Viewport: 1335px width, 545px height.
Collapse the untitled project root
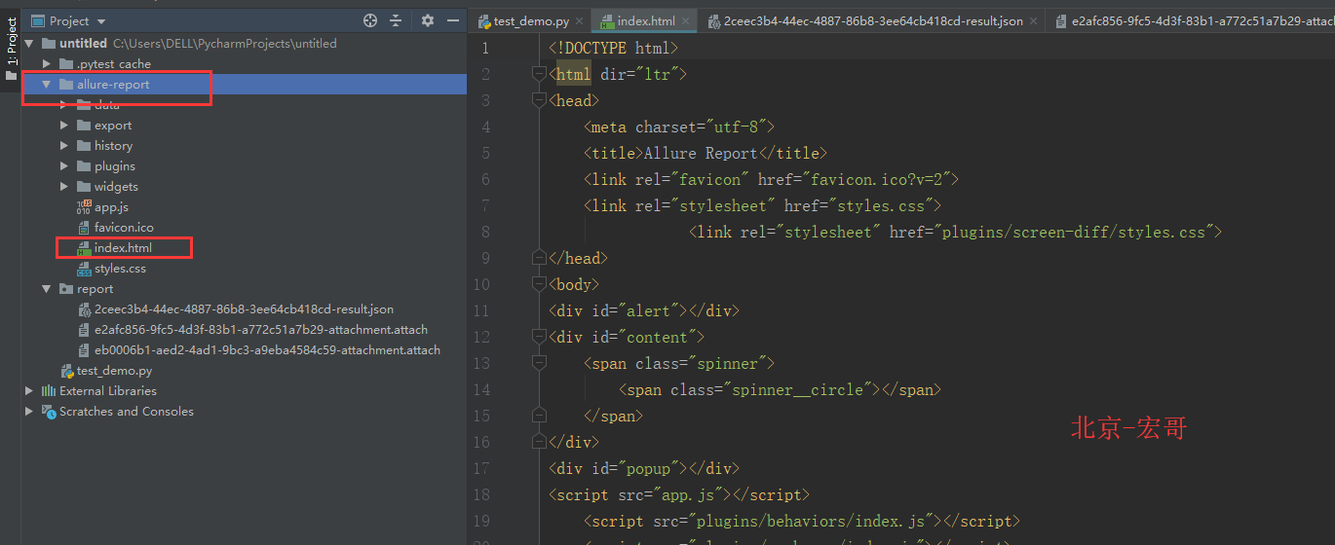28,44
